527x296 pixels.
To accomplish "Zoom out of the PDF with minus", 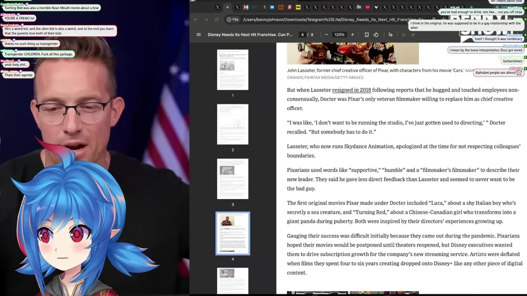I will click(326, 35).
